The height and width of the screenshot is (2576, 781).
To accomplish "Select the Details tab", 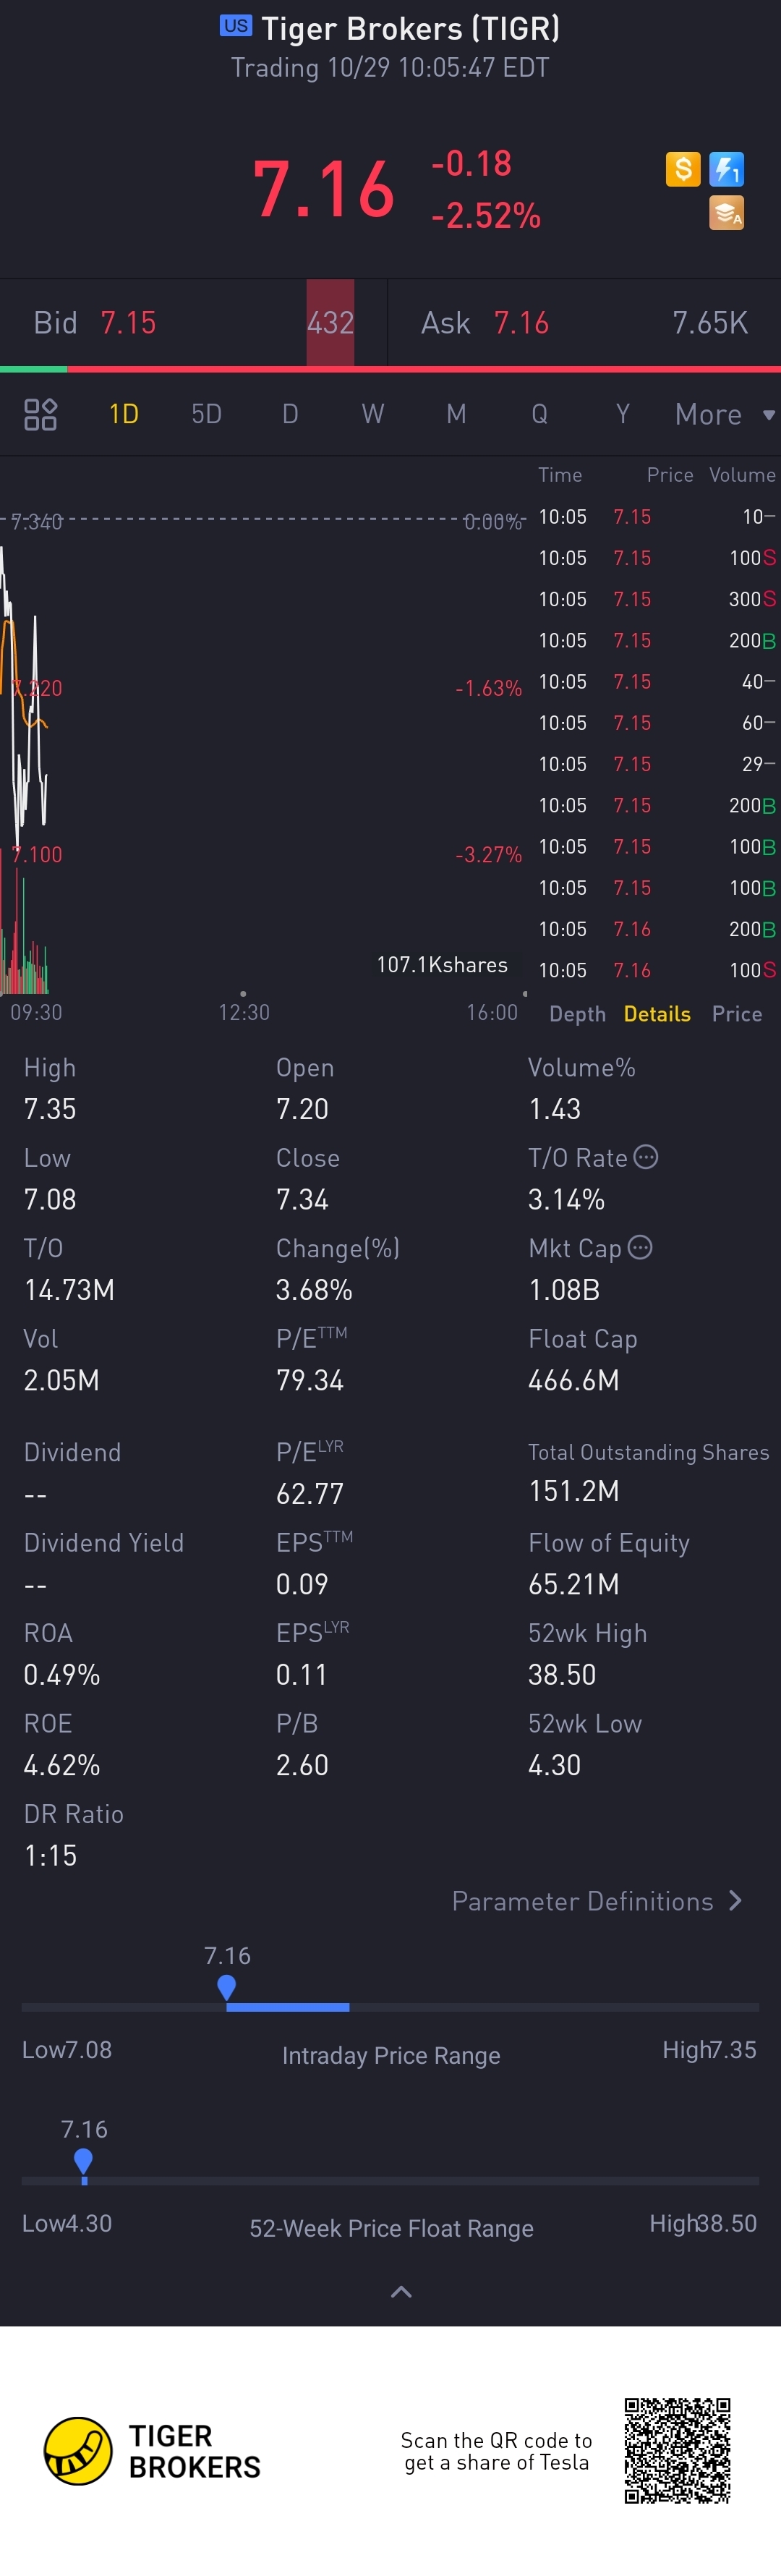I will pyautogui.click(x=657, y=1014).
